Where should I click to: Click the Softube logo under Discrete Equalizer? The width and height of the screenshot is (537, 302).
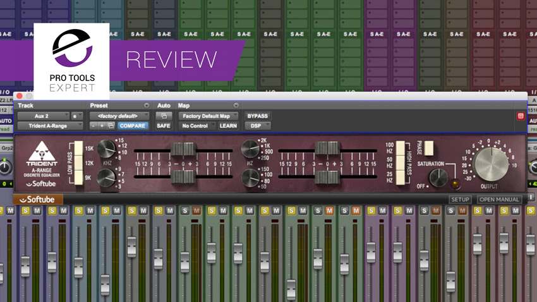click(41, 184)
